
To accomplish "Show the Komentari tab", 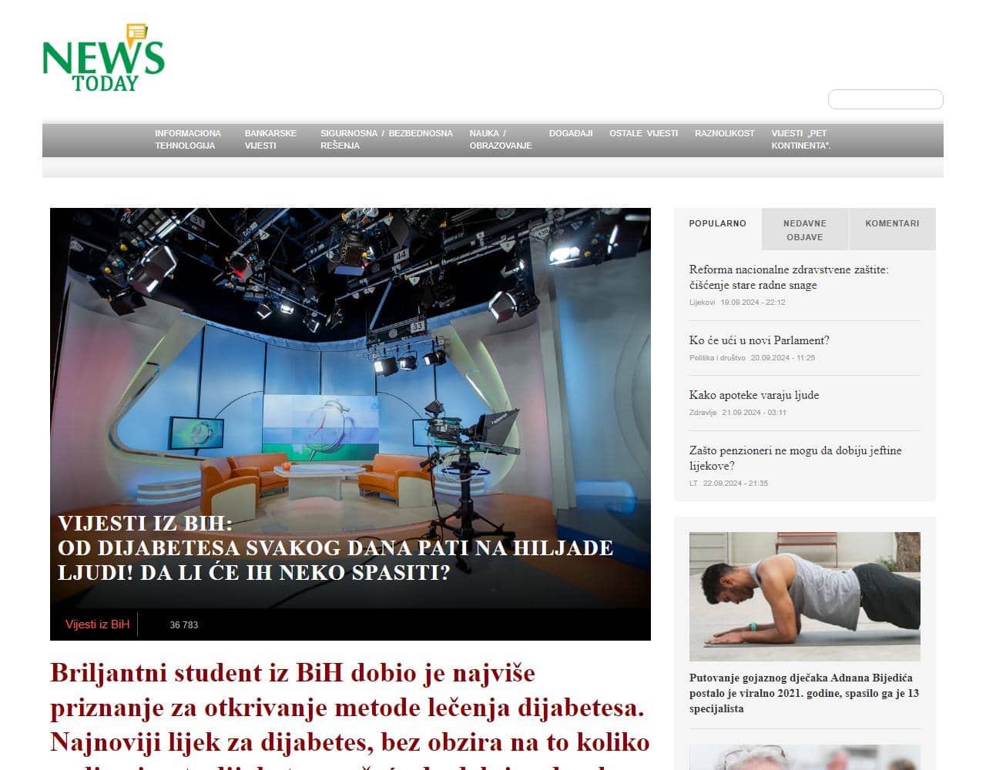I will point(891,223).
